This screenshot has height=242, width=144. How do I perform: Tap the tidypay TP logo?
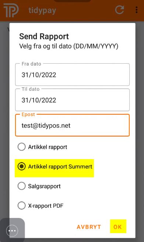pyautogui.click(x=11, y=10)
